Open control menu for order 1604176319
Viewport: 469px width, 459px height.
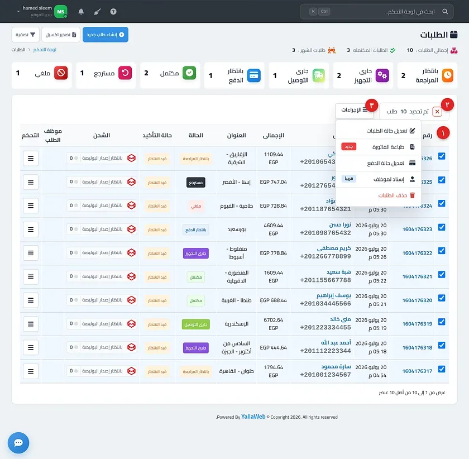coord(31,324)
